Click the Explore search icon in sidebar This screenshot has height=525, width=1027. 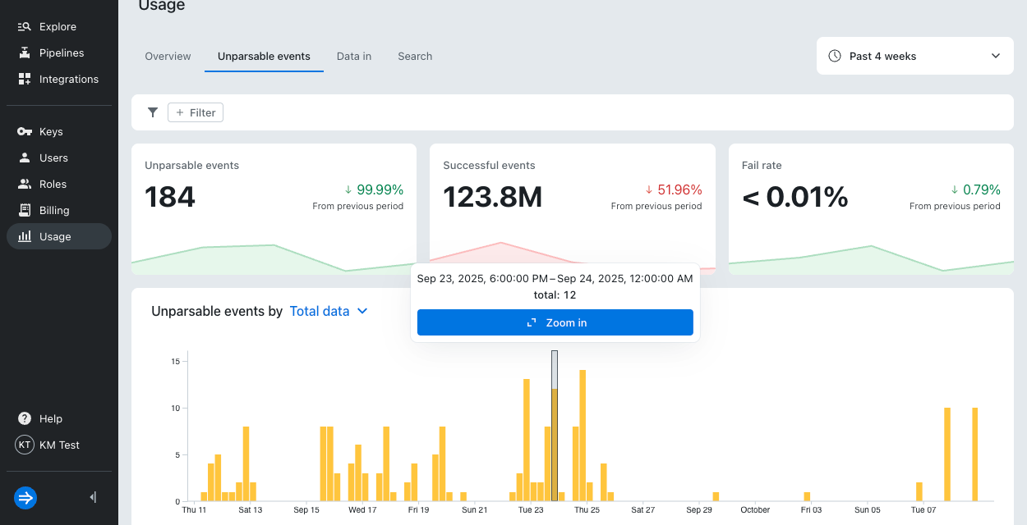click(25, 27)
